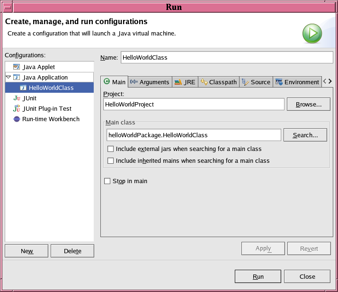Close the Run dialog
The width and height of the screenshot is (338, 292).
tap(307, 276)
